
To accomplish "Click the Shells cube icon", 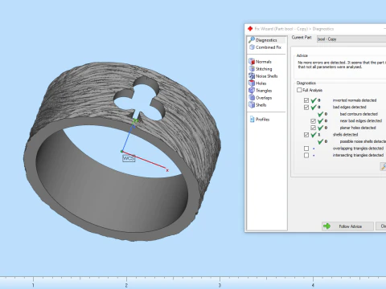I will click(252, 105).
